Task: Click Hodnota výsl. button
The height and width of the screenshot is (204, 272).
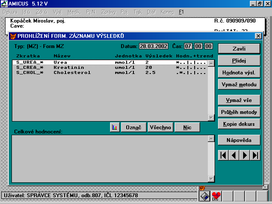Action: tap(239, 73)
